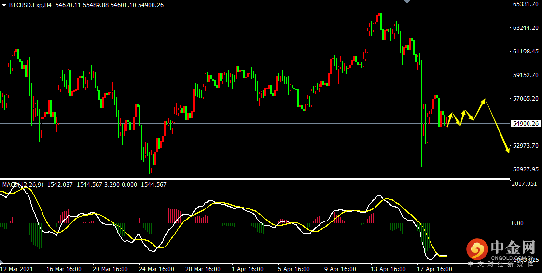The width and height of the screenshot is (542, 273).
Task: Click the MACD histogram value 3.290
Action: tap(111, 185)
